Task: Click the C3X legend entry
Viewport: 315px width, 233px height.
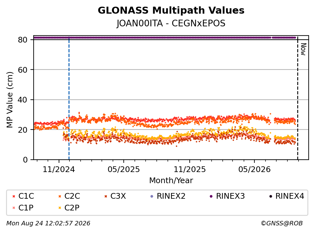Action: coord(115,196)
